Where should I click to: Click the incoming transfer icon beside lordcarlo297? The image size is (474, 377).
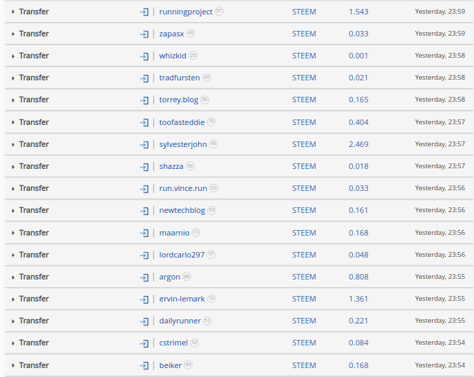click(144, 255)
